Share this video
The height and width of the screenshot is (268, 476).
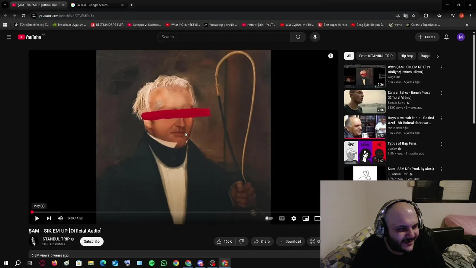click(261, 242)
